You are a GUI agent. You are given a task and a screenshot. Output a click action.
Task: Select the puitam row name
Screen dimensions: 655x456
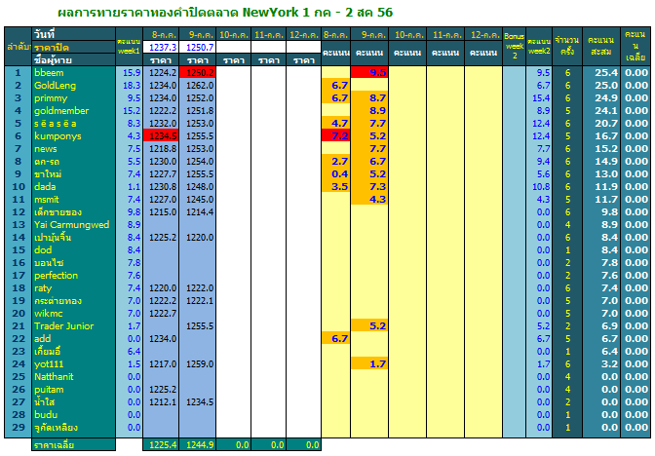click(x=73, y=389)
